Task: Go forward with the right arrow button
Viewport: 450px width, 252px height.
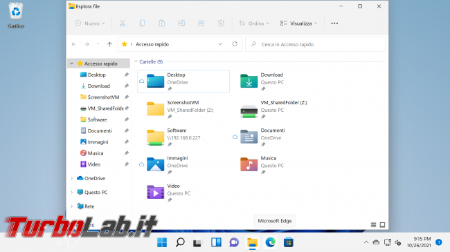Action: point(87,44)
